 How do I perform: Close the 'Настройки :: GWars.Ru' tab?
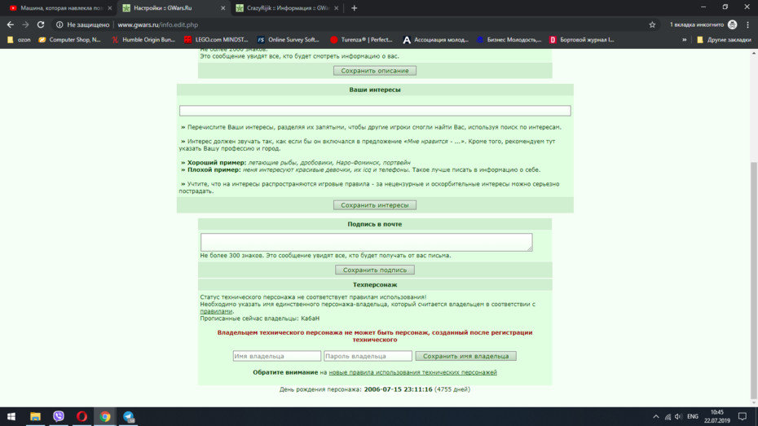click(223, 8)
